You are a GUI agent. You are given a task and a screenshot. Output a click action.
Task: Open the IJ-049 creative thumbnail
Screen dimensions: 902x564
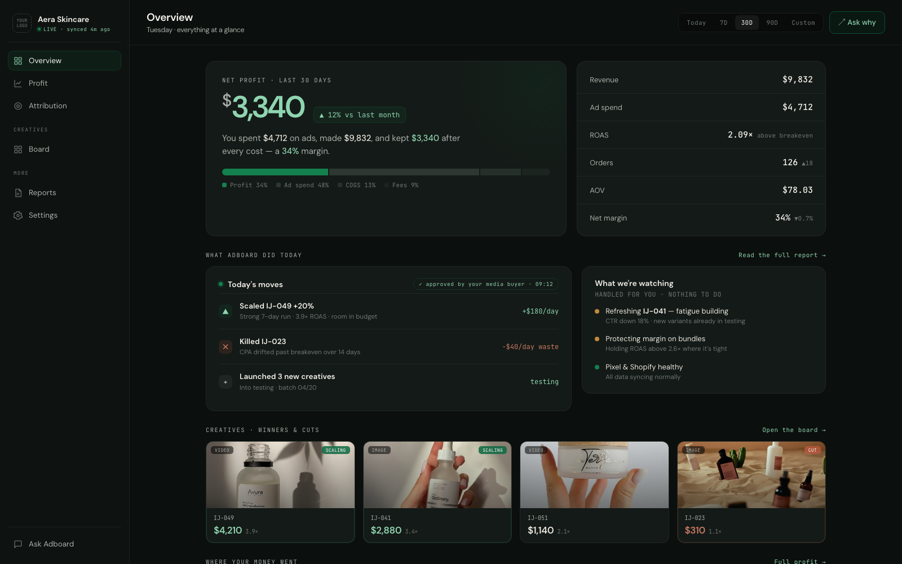tap(280, 475)
